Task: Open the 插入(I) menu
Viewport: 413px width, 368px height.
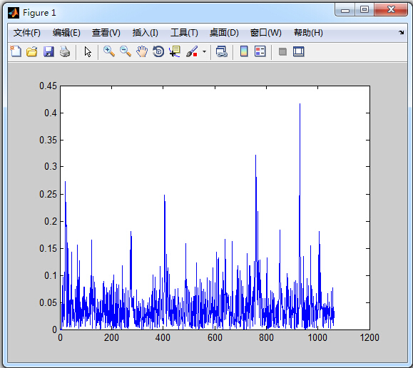Action: (145, 33)
